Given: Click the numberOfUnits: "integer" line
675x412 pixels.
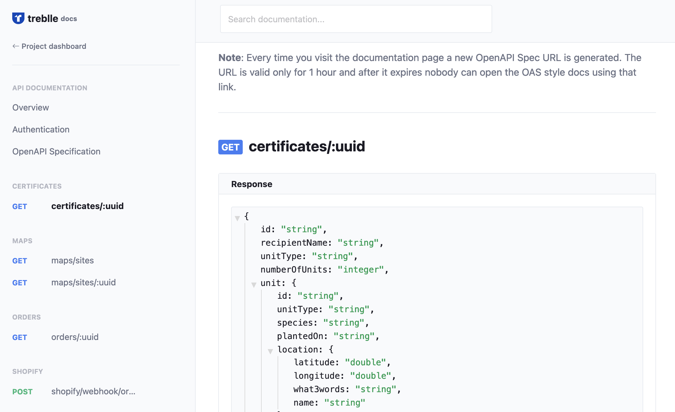Looking at the screenshot, I should (x=325, y=269).
